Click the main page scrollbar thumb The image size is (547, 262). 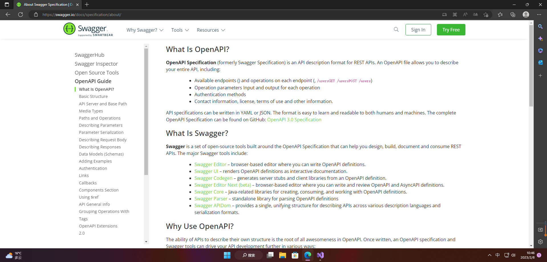(531, 66)
